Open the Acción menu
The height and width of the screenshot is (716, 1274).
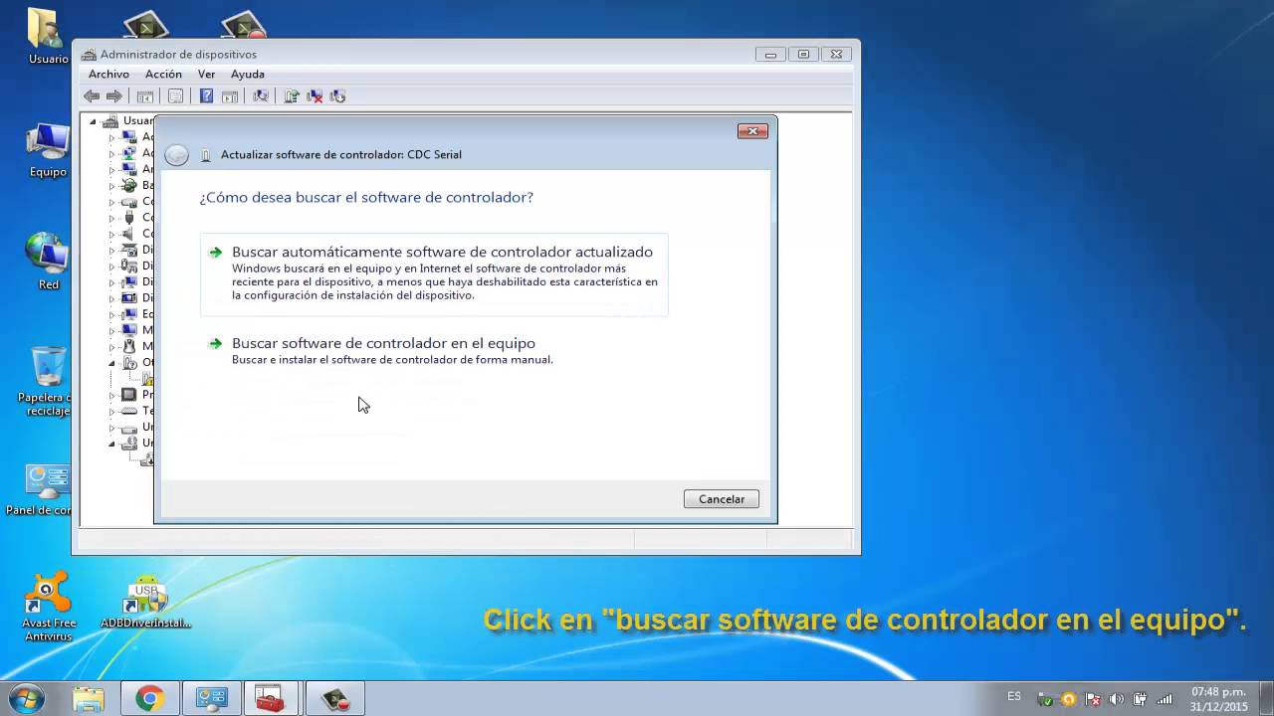pyautogui.click(x=163, y=75)
